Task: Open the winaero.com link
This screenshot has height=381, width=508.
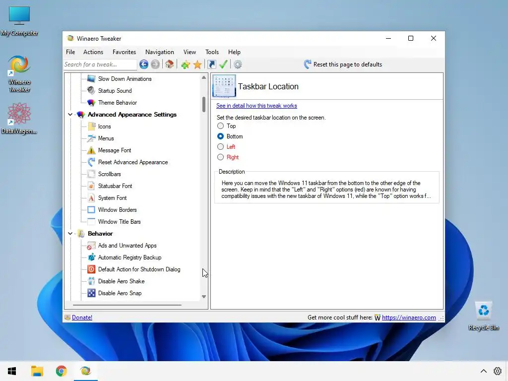Action: point(409,317)
